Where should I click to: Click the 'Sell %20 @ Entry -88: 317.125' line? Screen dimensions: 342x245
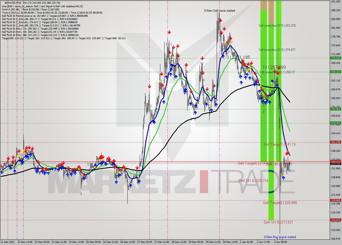[40, 35]
